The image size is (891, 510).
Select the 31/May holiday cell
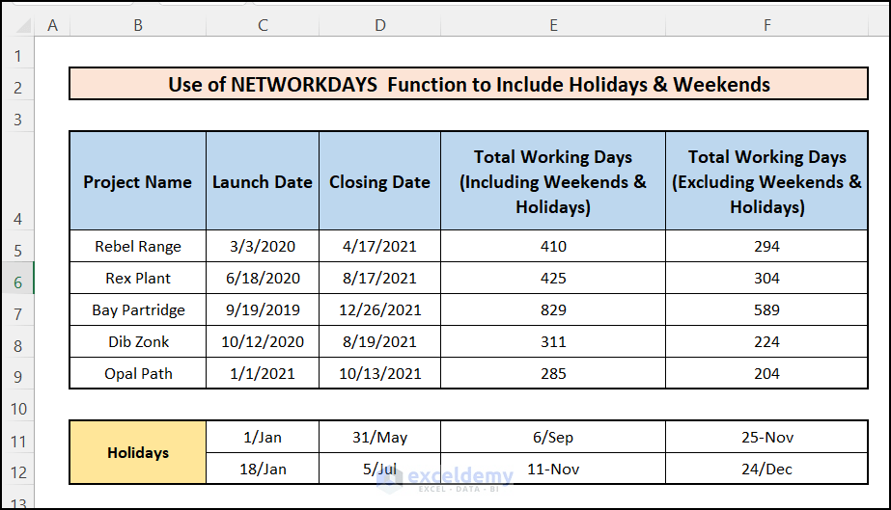pyautogui.click(x=380, y=437)
